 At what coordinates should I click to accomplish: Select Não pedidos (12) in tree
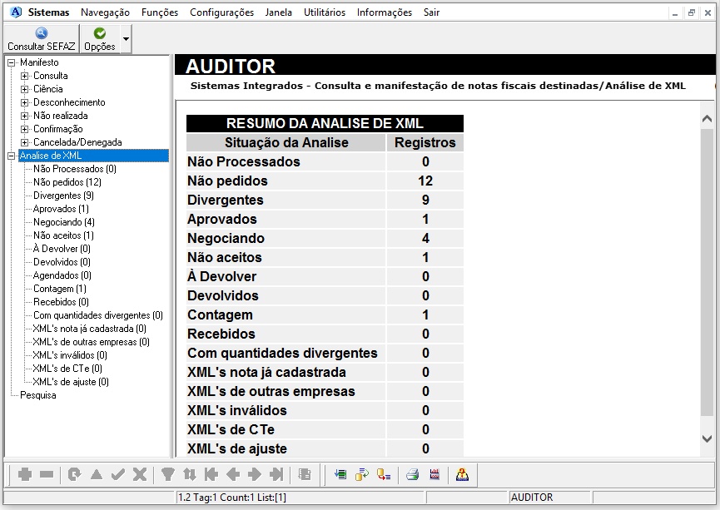click(x=67, y=182)
